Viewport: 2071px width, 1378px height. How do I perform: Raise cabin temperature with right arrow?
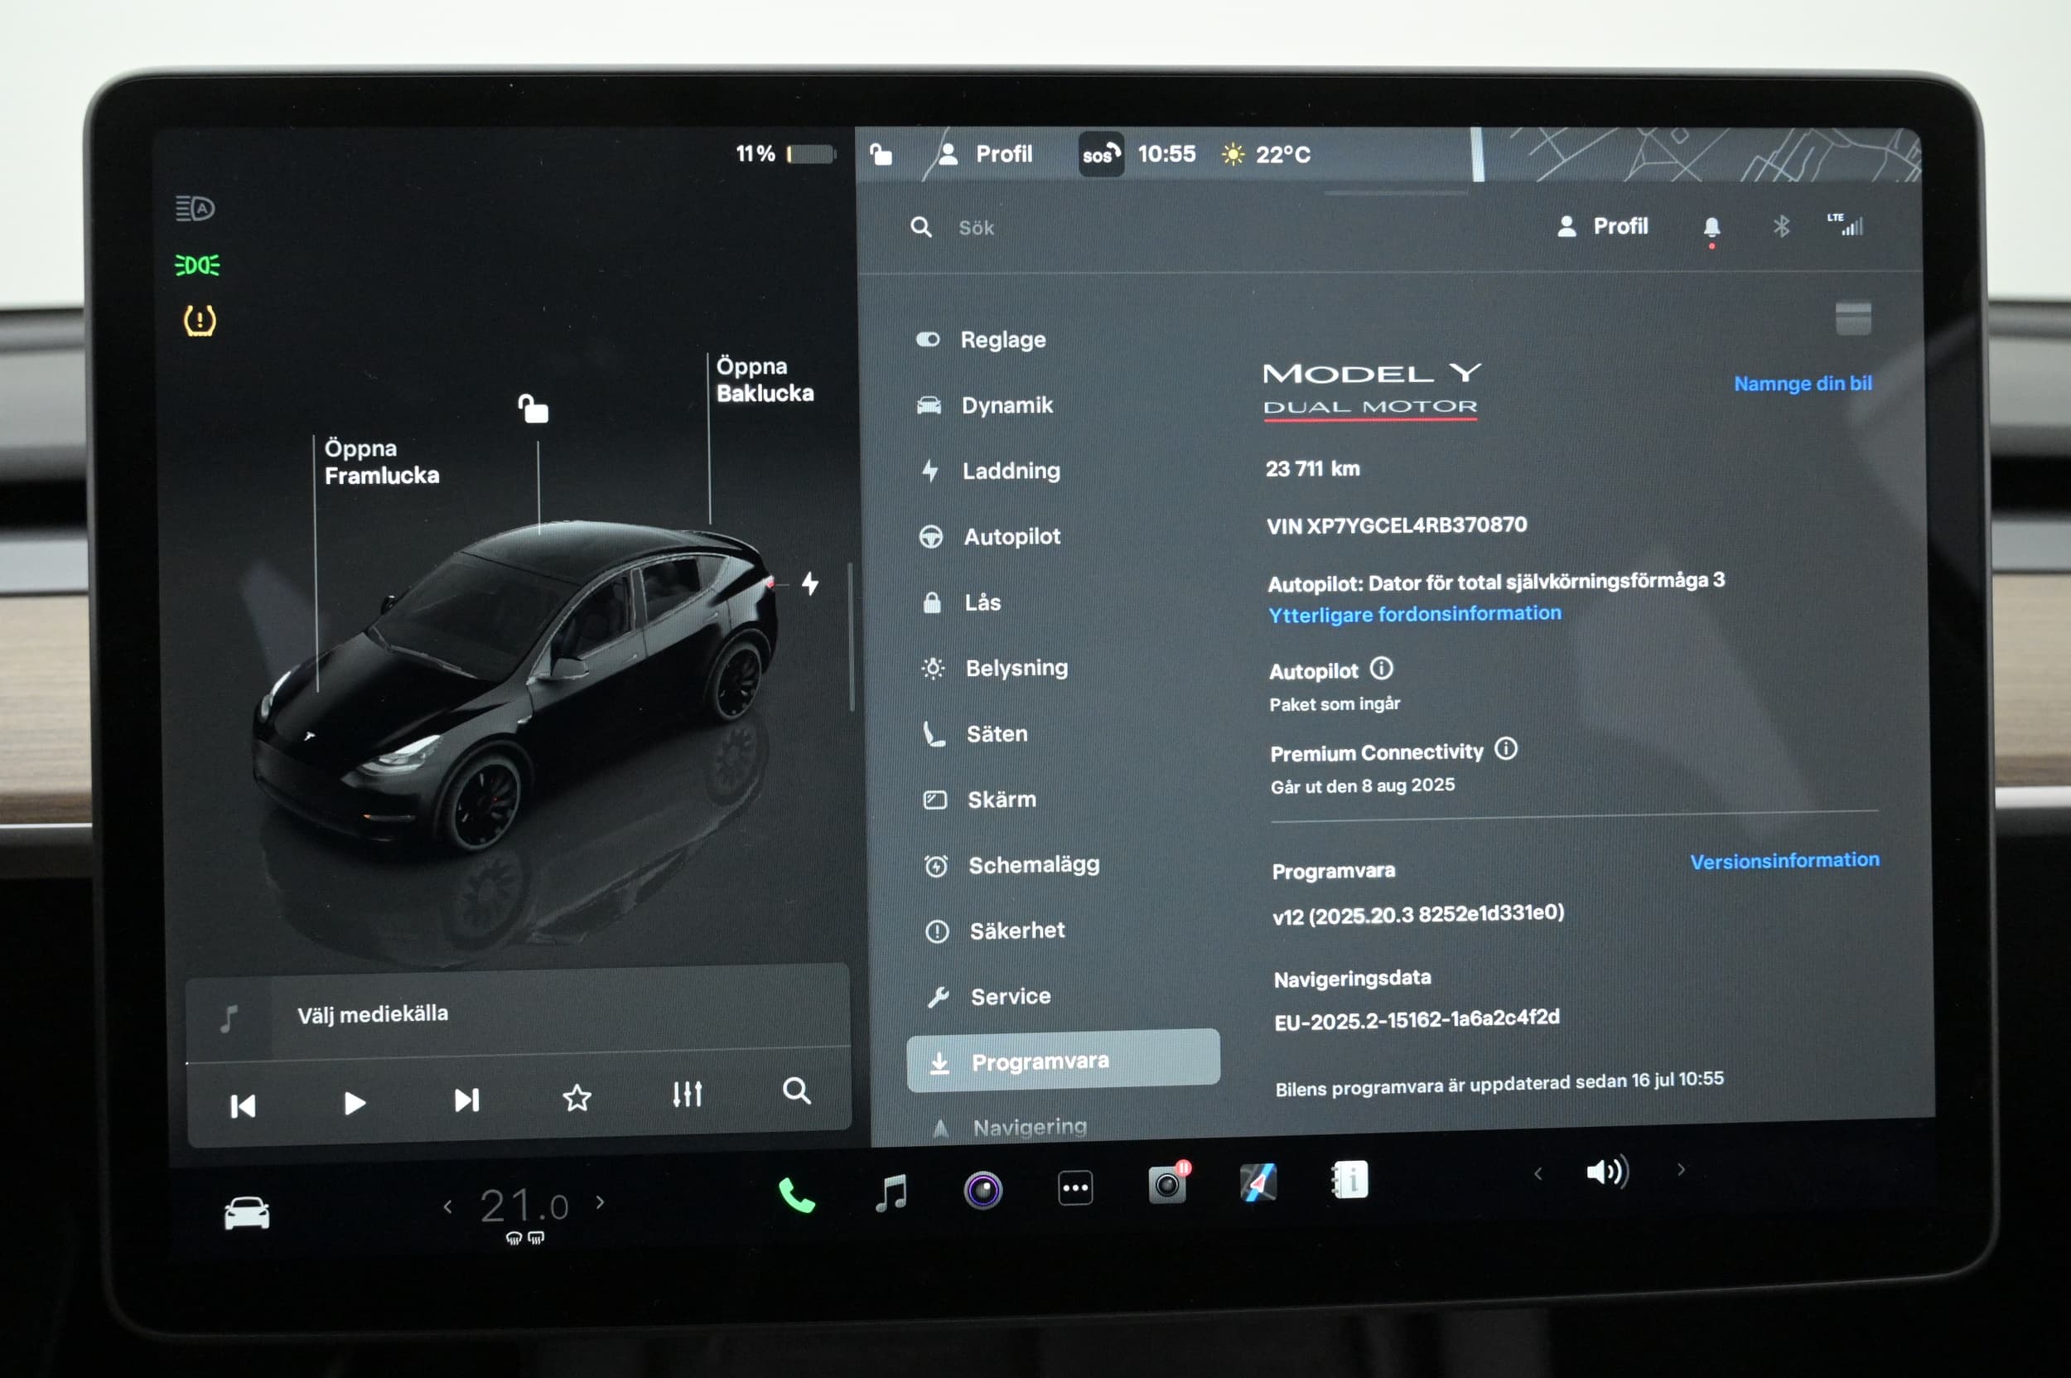600,1202
